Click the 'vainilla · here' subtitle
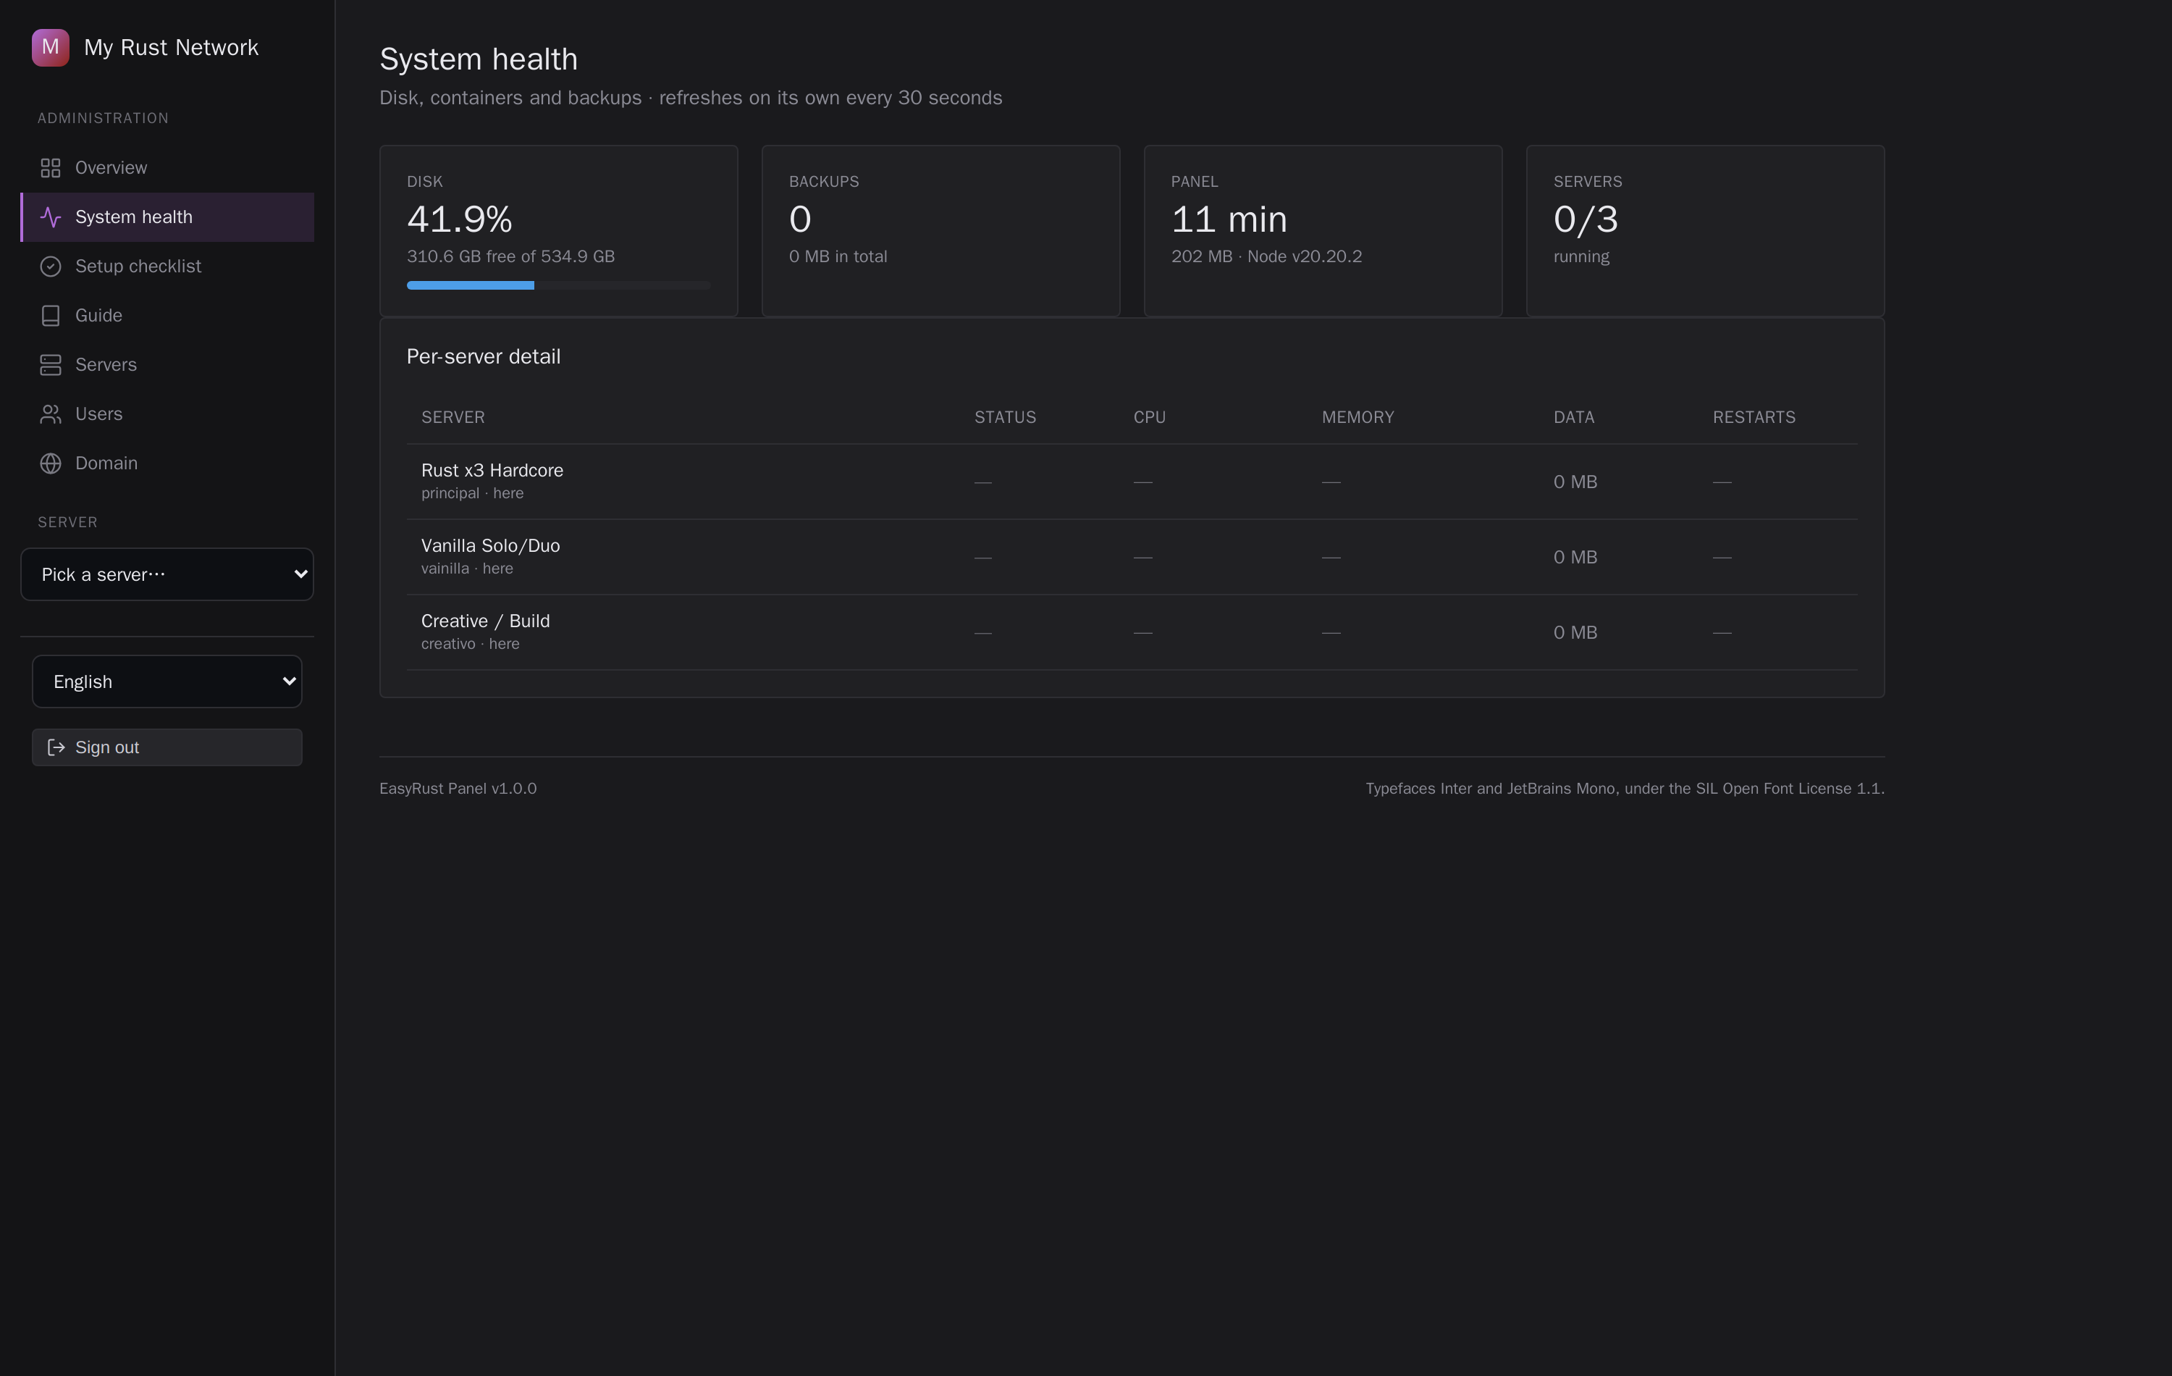Viewport: 2172px width, 1376px height. pyautogui.click(x=467, y=569)
